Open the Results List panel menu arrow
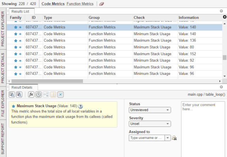Image resolution: width=227 pixels, height=157 pixels. pos(221,11)
